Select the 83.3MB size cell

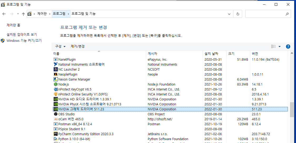tap(242, 84)
